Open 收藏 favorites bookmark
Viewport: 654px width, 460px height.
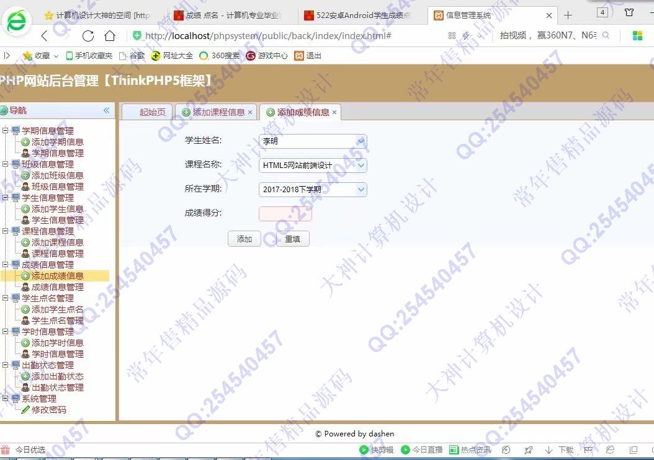40,55
